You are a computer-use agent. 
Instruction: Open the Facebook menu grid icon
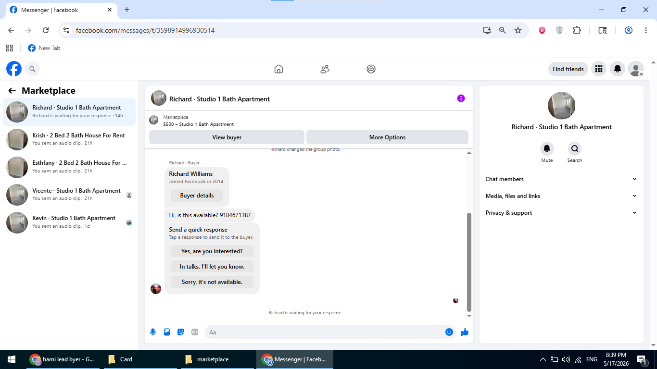click(x=598, y=69)
